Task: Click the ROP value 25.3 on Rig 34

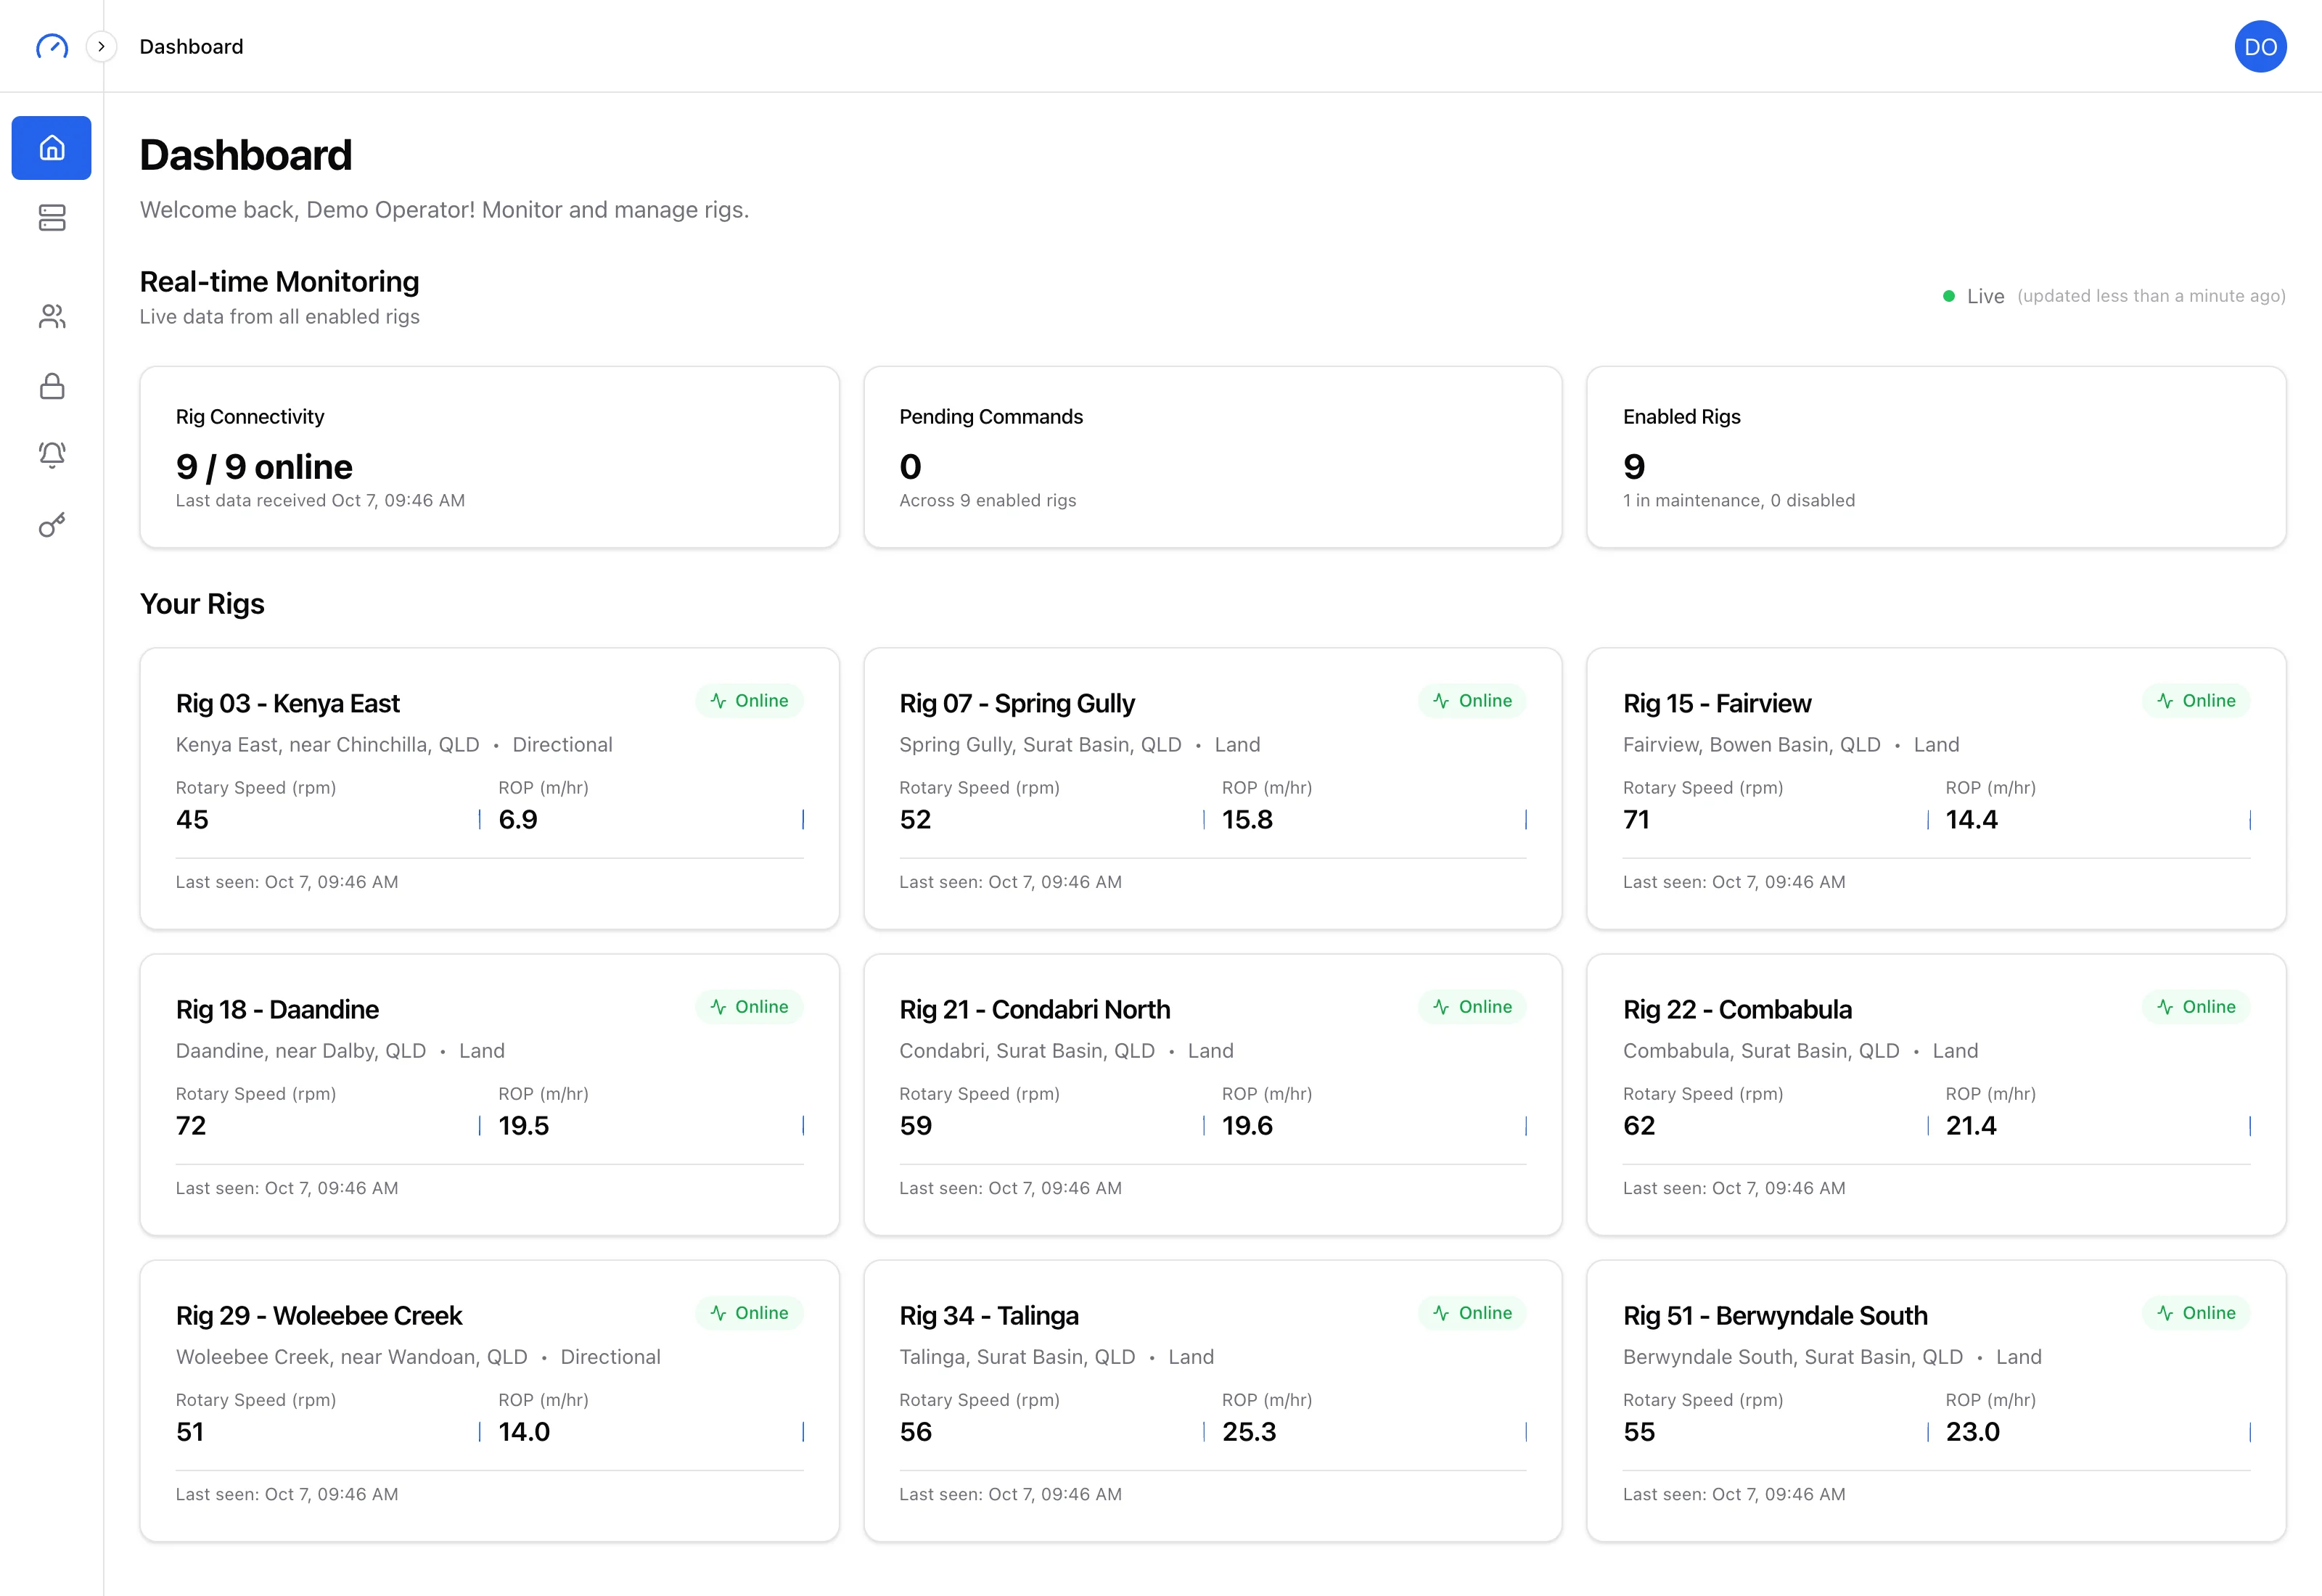Action: pos(1249,1432)
